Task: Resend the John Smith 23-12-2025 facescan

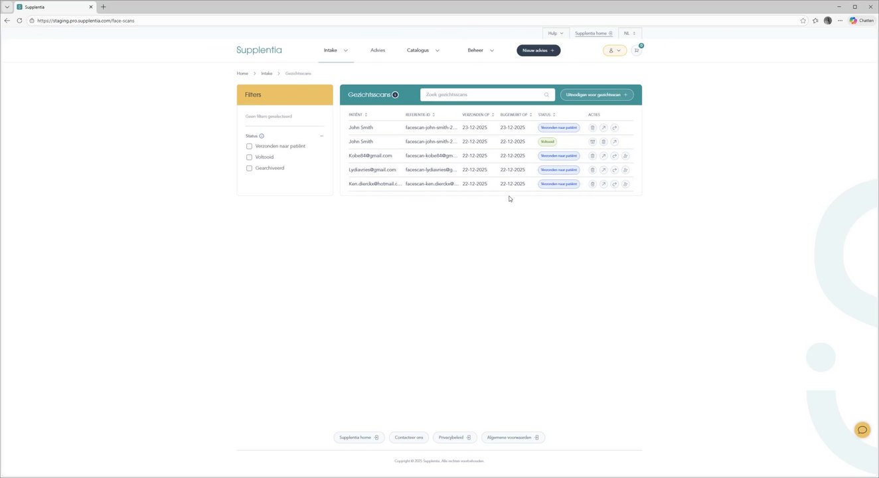Action: (x=615, y=127)
